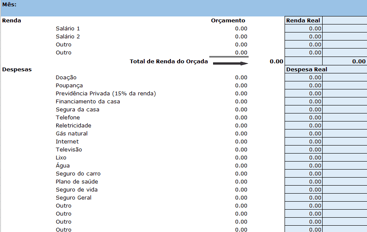367x232 pixels.
Task: Click the 'Gás natural' expense label
Action: (x=71, y=133)
